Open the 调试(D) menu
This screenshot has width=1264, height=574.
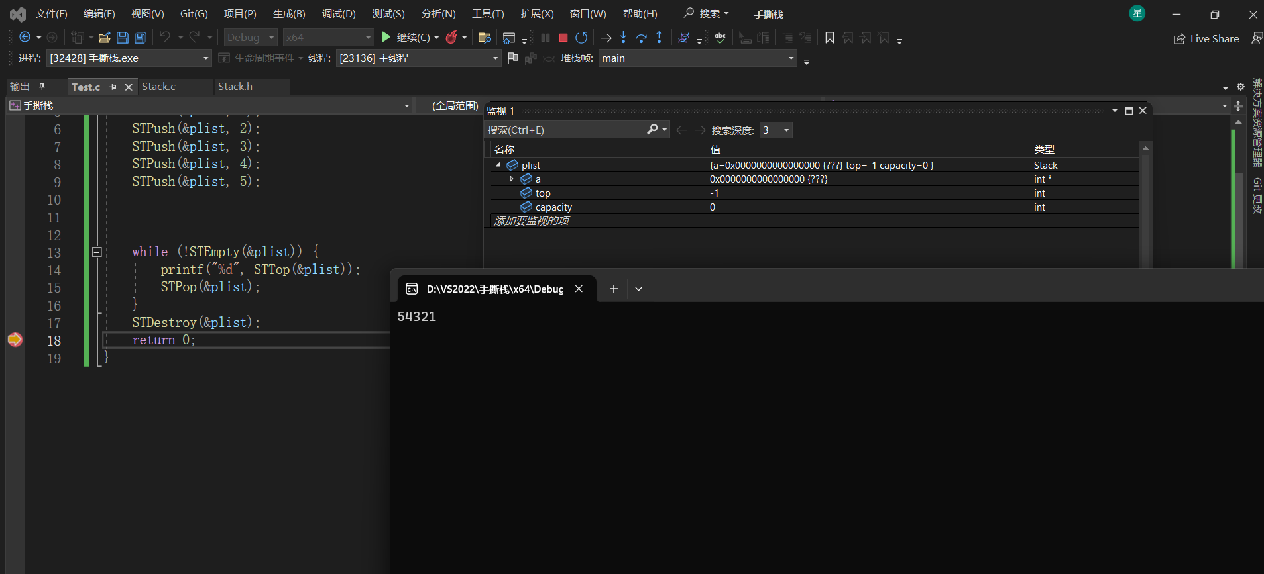pyautogui.click(x=339, y=14)
